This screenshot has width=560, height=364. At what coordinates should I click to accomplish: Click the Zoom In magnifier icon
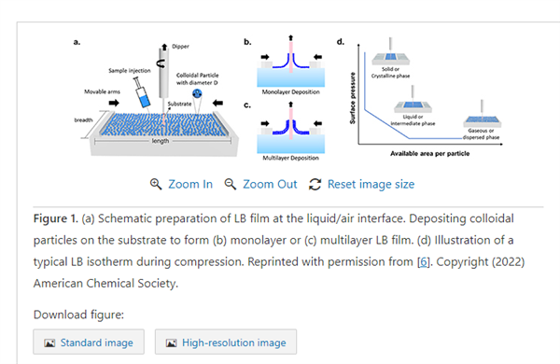pos(156,184)
